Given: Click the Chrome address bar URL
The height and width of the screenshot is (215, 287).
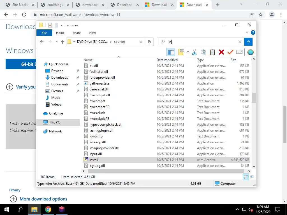Looking at the screenshot, I should click(x=80, y=15).
